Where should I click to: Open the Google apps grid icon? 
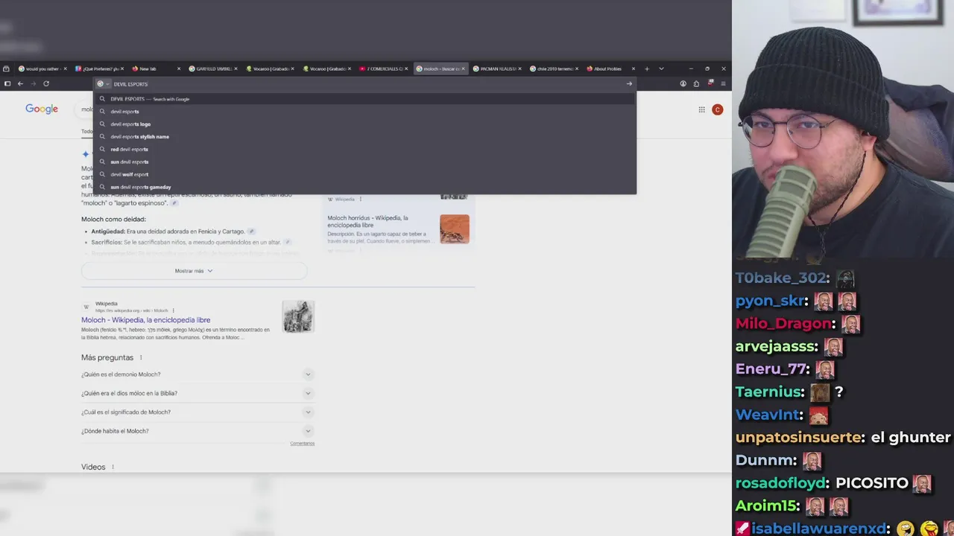tap(701, 109)
